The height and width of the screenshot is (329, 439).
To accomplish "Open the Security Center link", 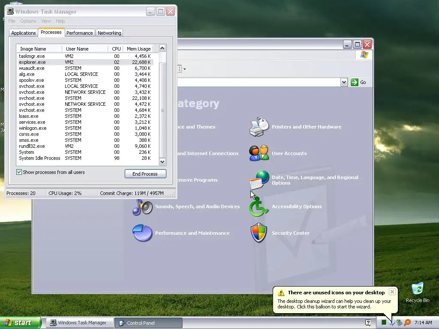I will coord(291,233).
